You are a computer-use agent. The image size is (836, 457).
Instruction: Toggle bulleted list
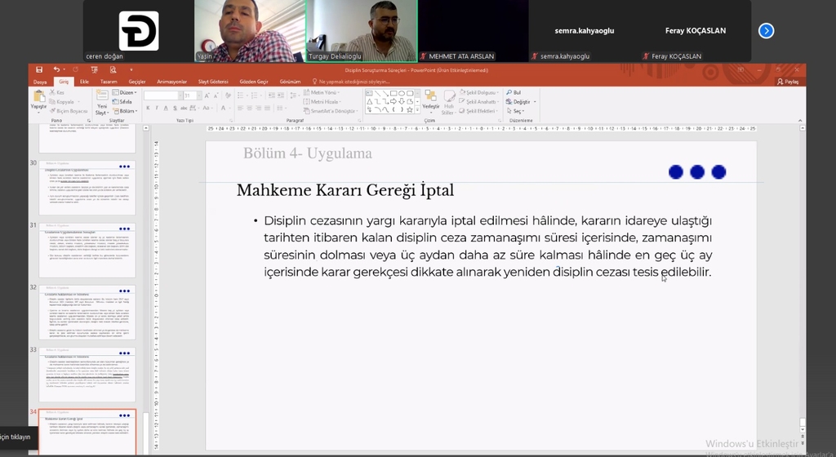[242, 95]
